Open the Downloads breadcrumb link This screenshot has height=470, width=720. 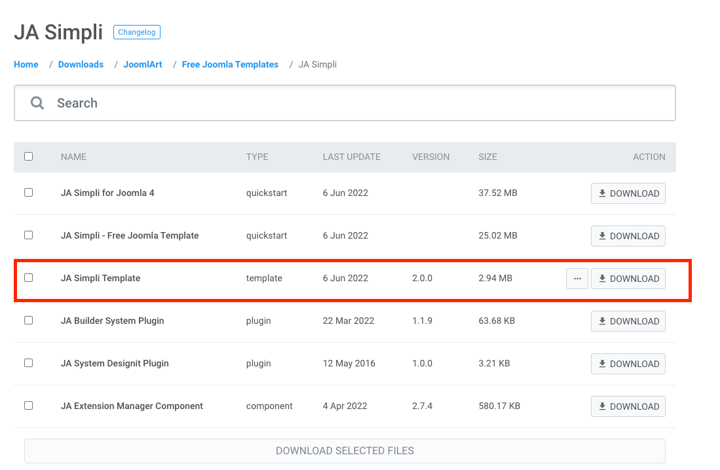pos(81,64)
